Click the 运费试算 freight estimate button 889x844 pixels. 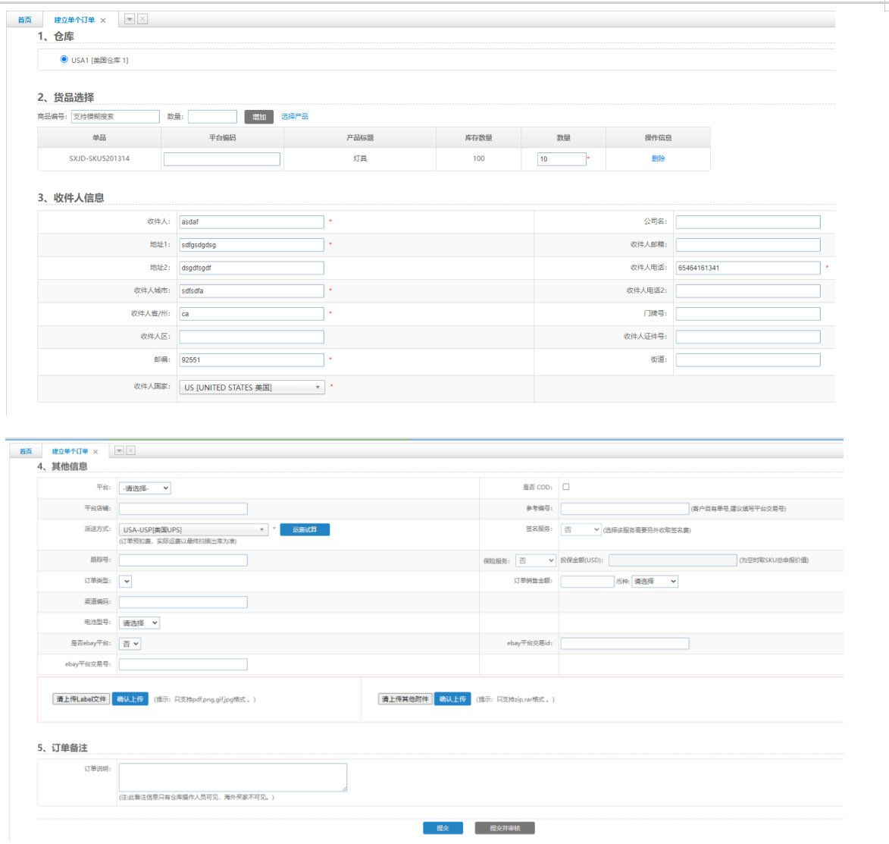pos(305,530)
